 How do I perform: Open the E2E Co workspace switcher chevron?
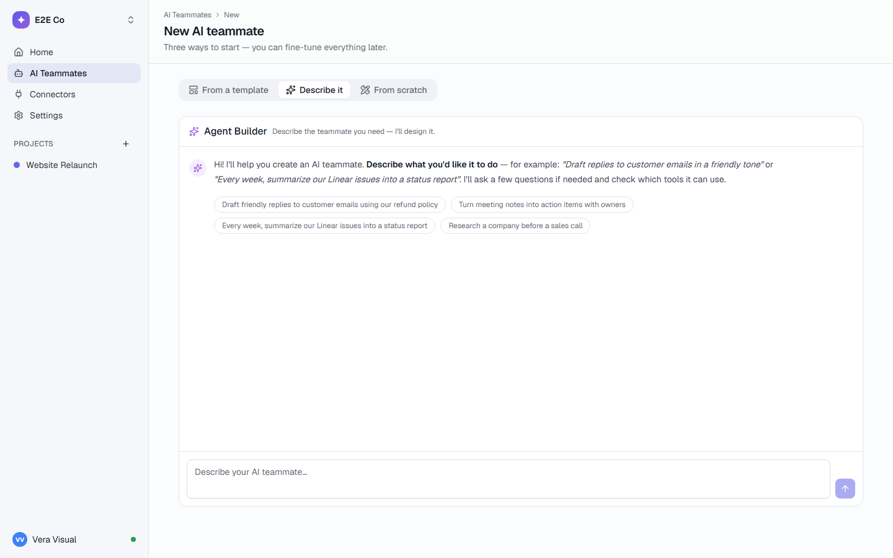131,20
